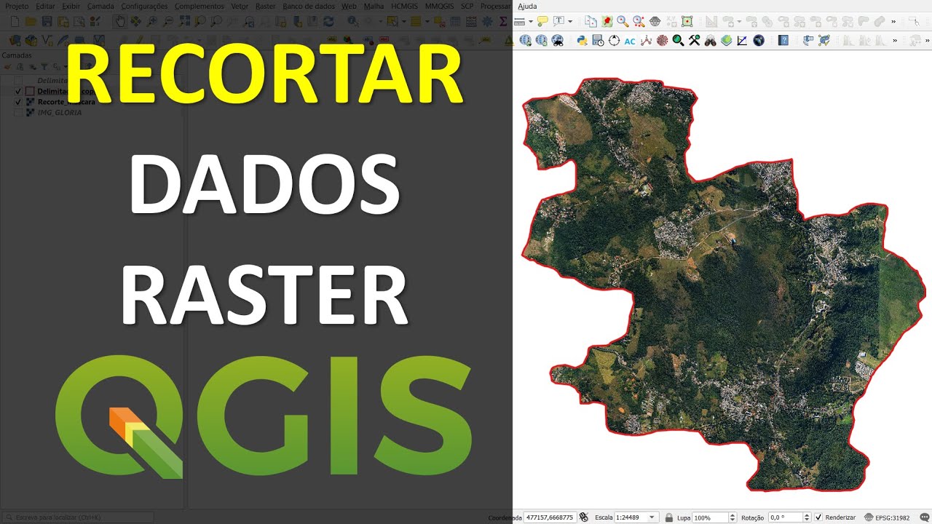Select the IMG_GLORIA layer name
932x524 pixels.
pos(60,113)
